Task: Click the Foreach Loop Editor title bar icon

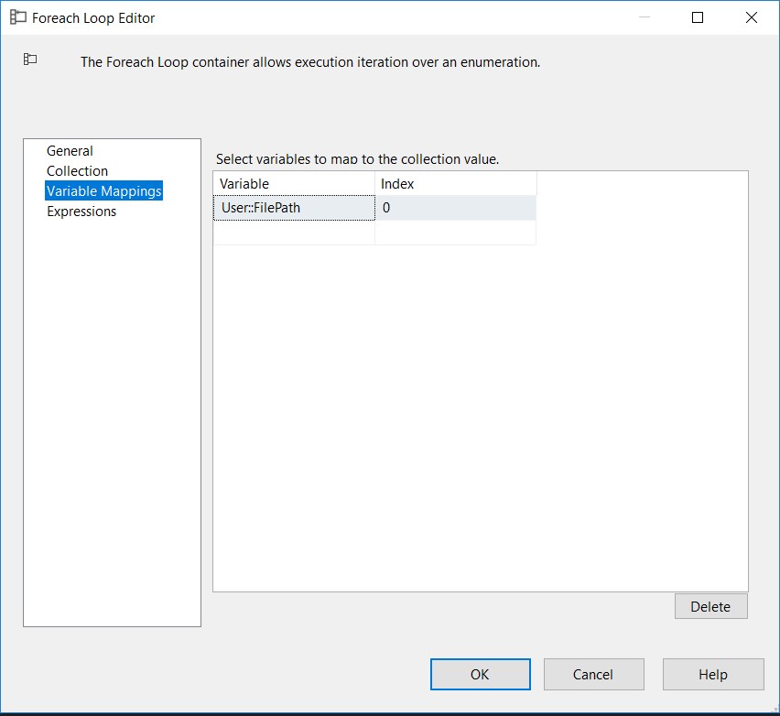Action: (17, 17)
